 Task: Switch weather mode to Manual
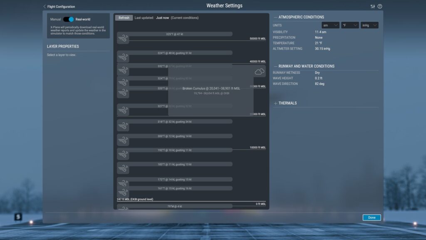[x=55, y=19]
